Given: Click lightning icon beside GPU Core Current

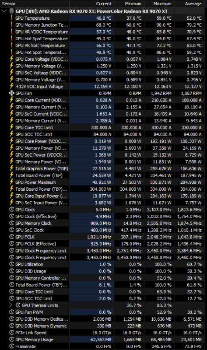Looking at the screenshot, I should 12,100.
